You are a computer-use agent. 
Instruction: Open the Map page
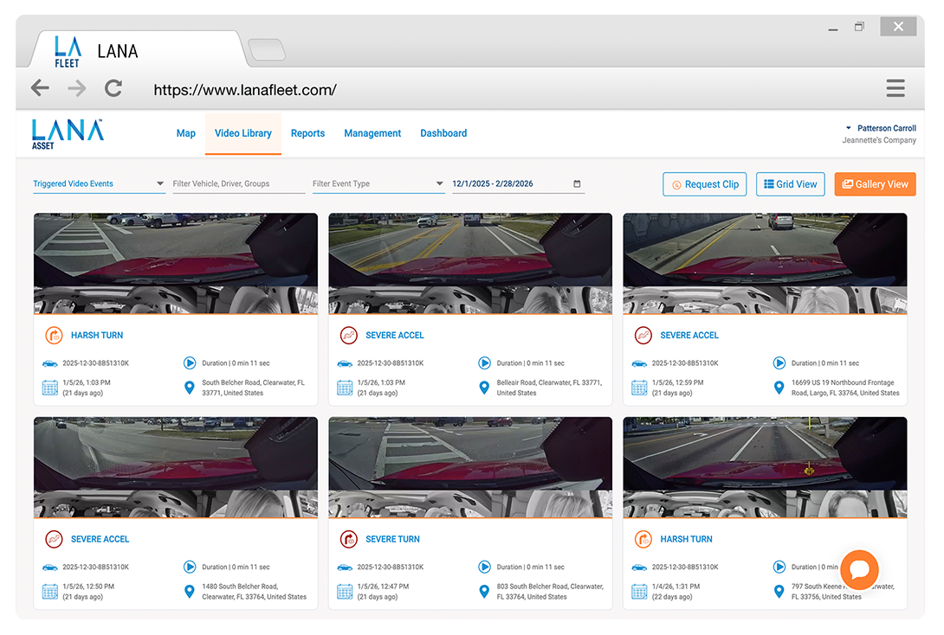coord(185,132)
